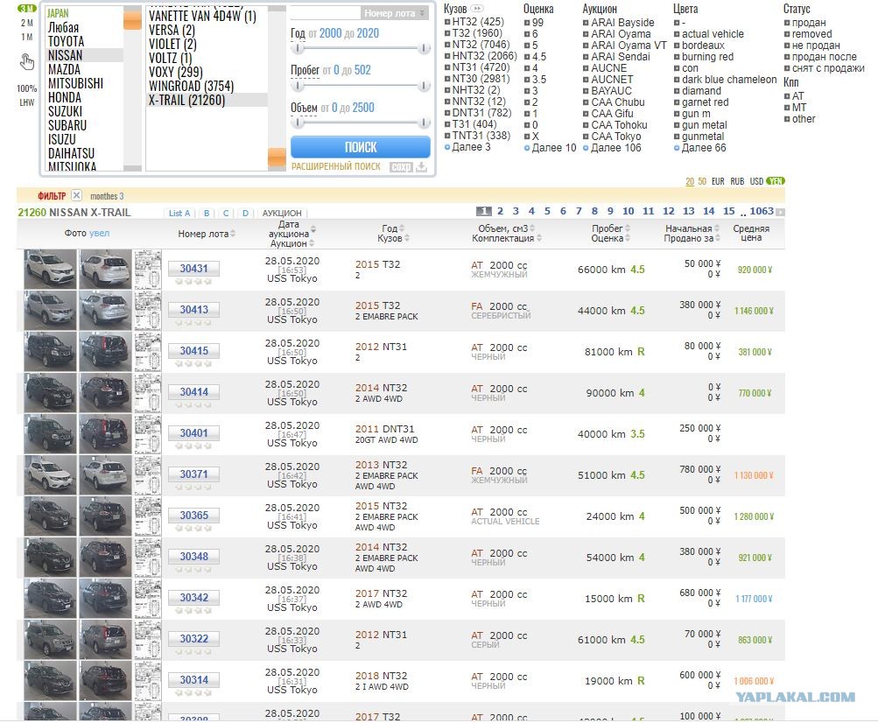Click the Кузов arrows icon in filter header

(x=476, y=9)
